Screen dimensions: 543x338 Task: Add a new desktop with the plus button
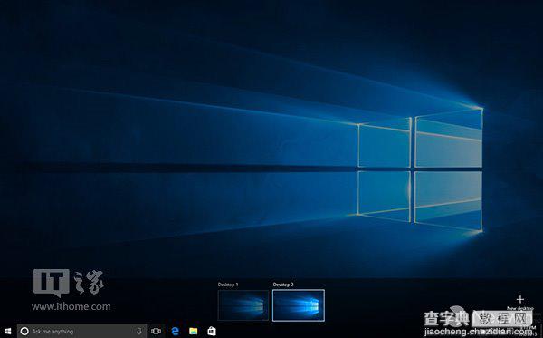(x=520, y=299)
